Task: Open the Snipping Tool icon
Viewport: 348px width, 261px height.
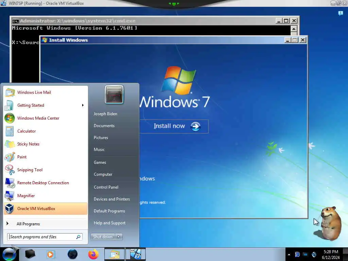Action: [10, 170]
